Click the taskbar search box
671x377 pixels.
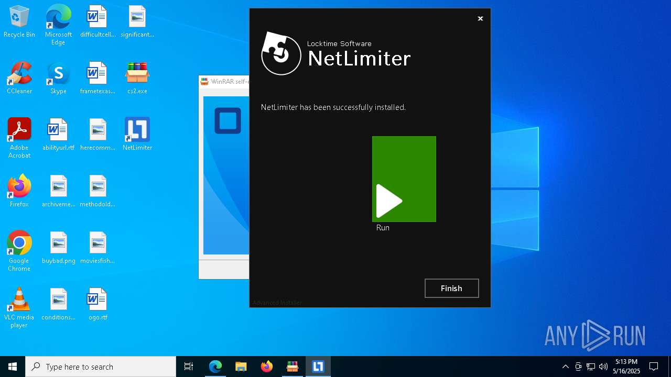click(101, 367)
